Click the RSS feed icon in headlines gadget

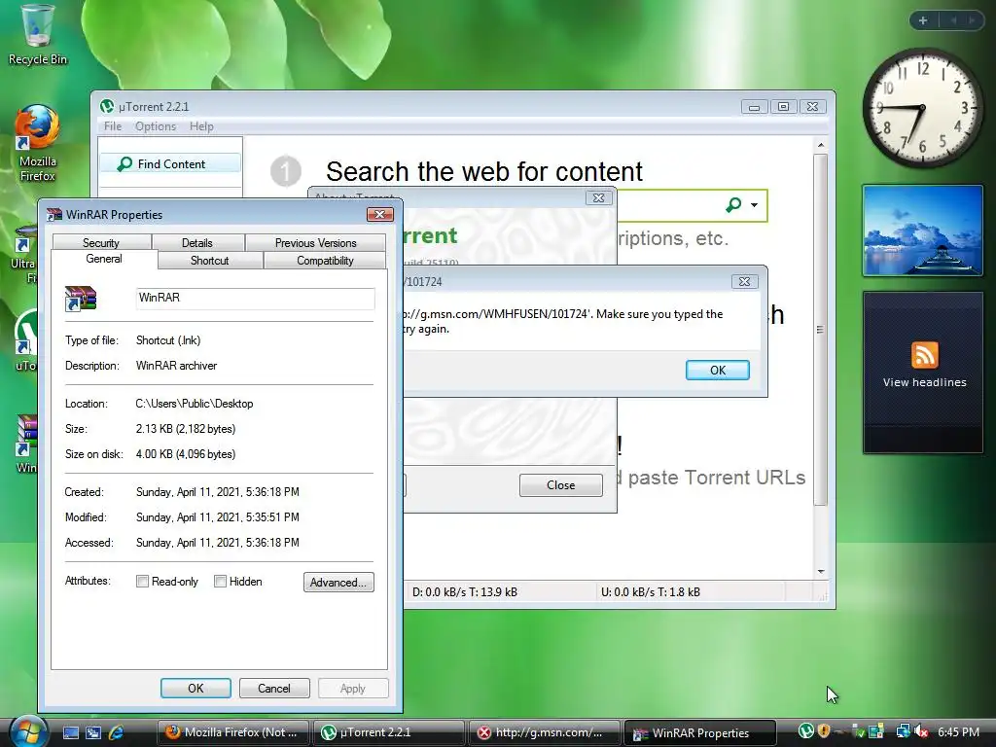(x=924, y=354)
